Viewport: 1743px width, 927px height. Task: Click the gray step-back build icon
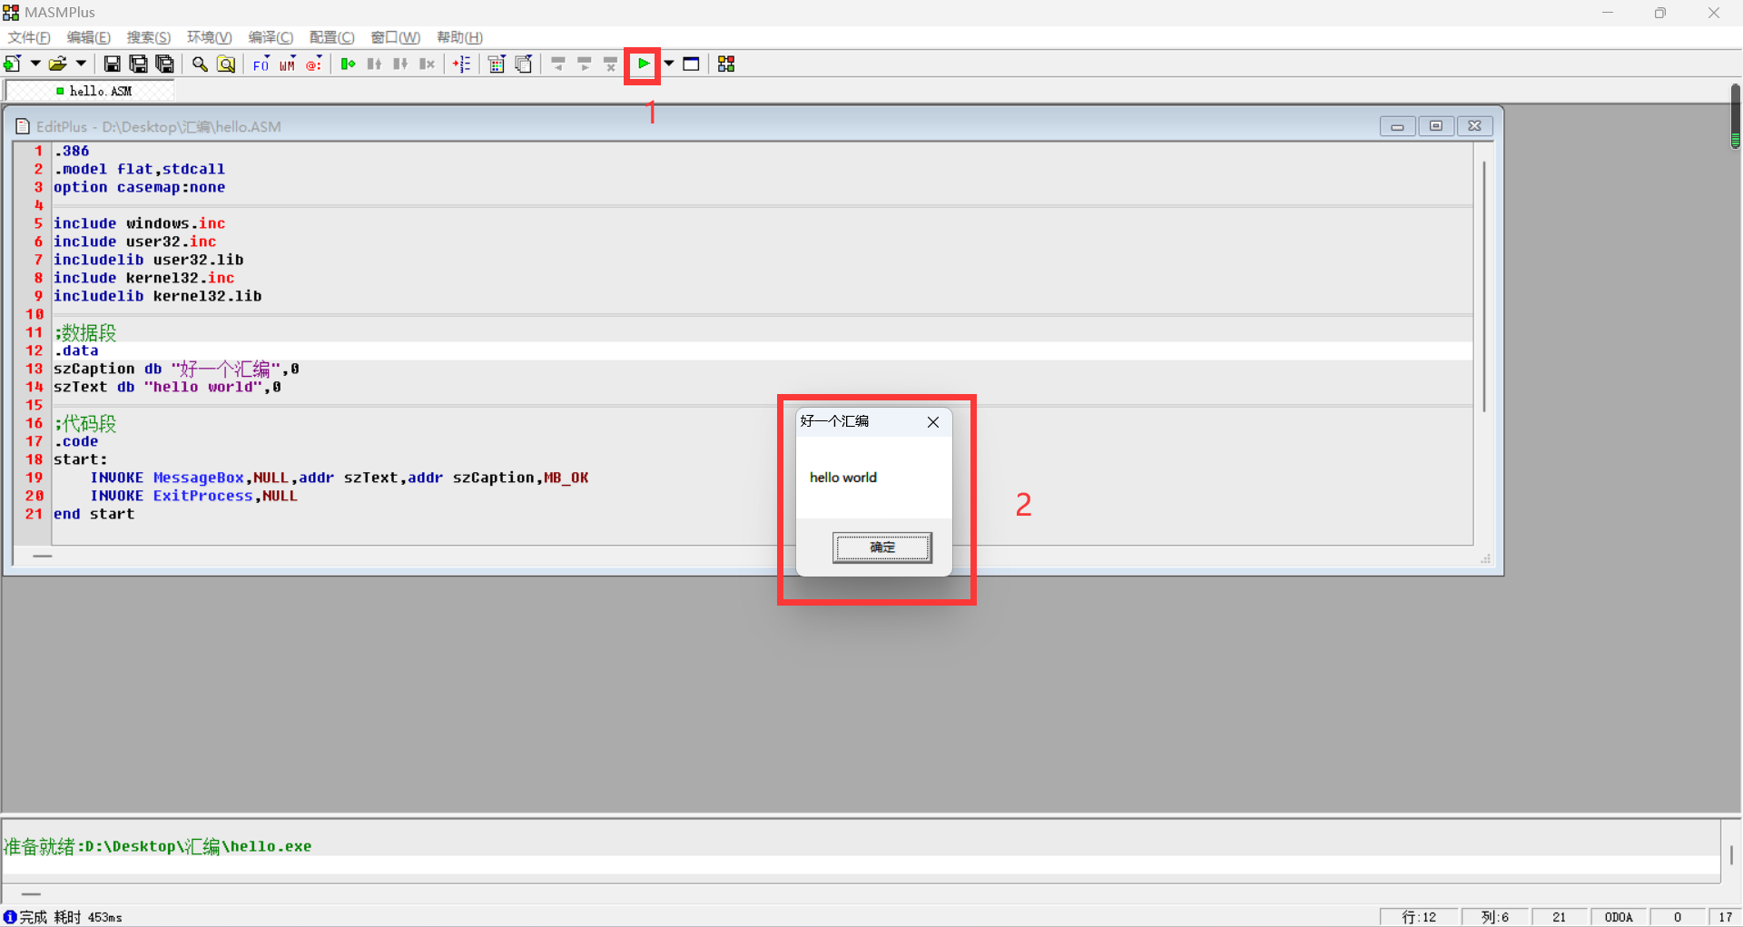(x=558, y=64)
